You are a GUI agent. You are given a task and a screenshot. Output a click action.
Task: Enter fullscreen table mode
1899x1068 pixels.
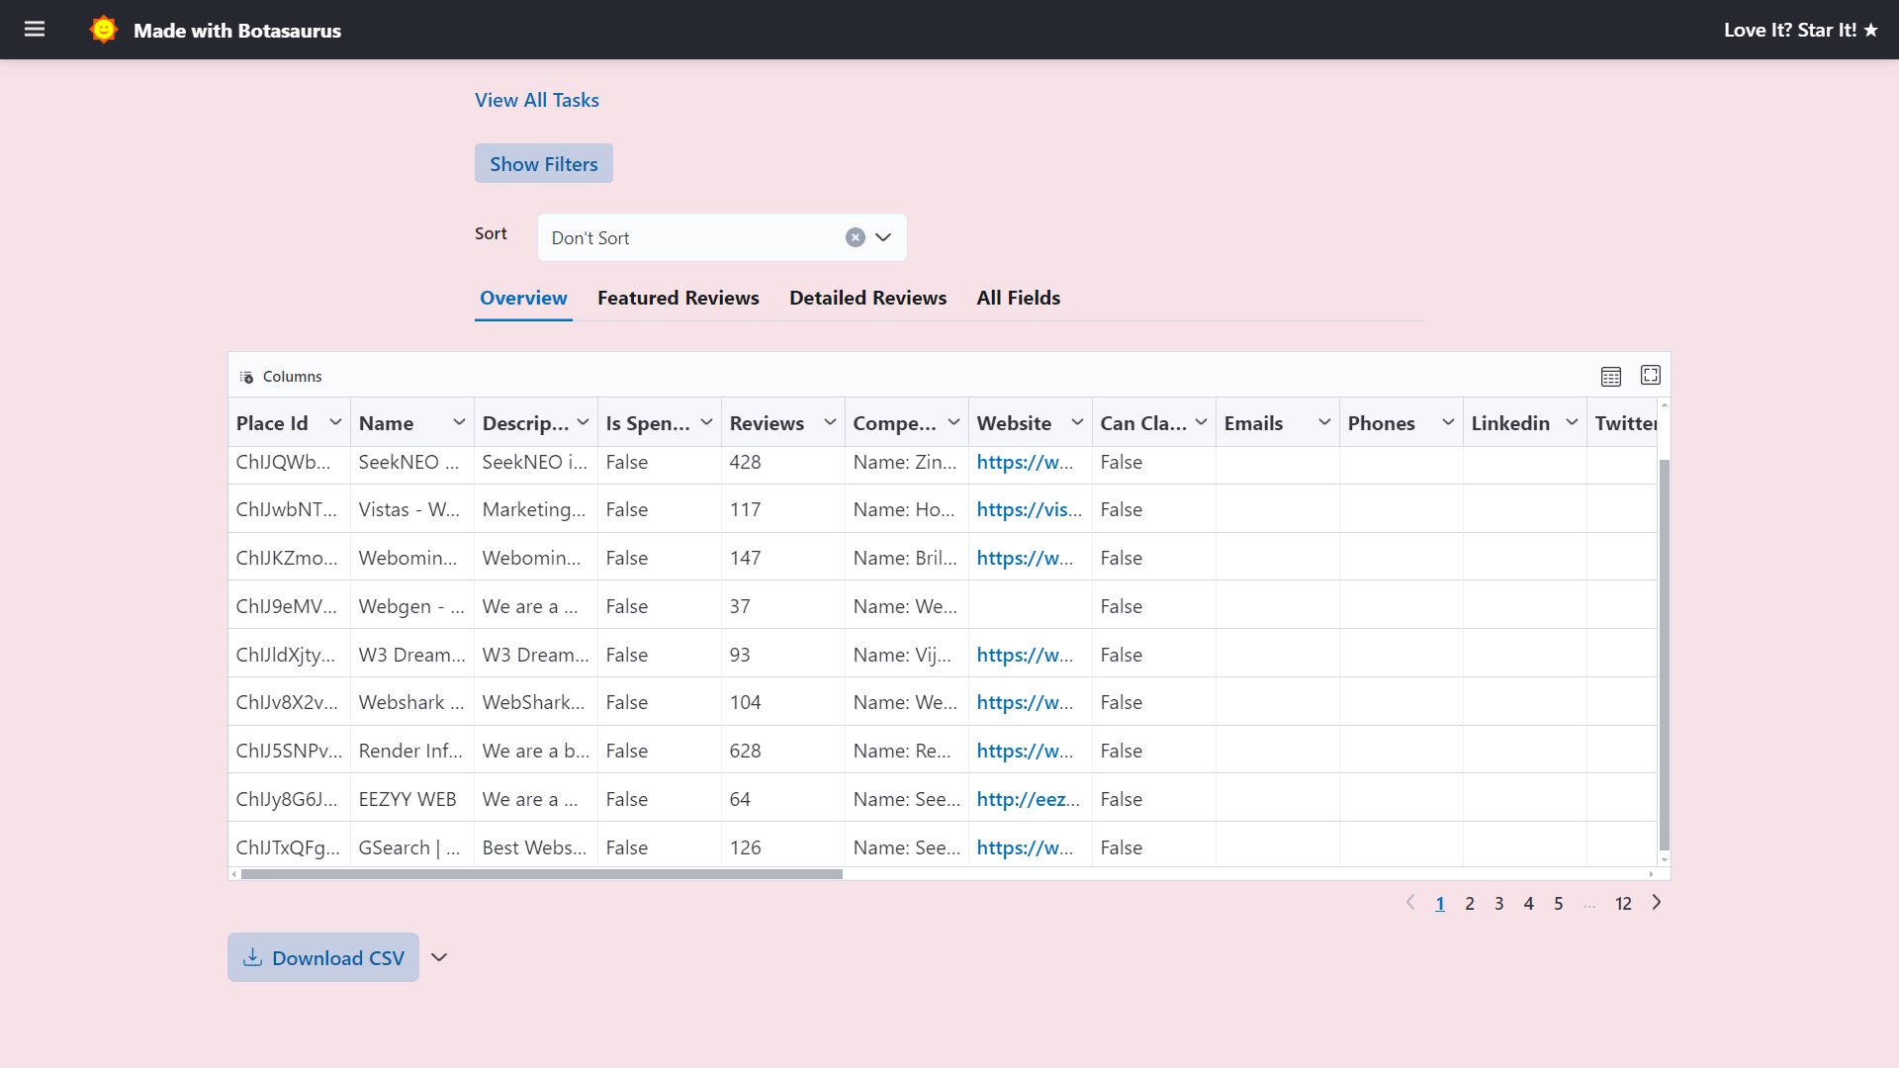point(1651,375)
